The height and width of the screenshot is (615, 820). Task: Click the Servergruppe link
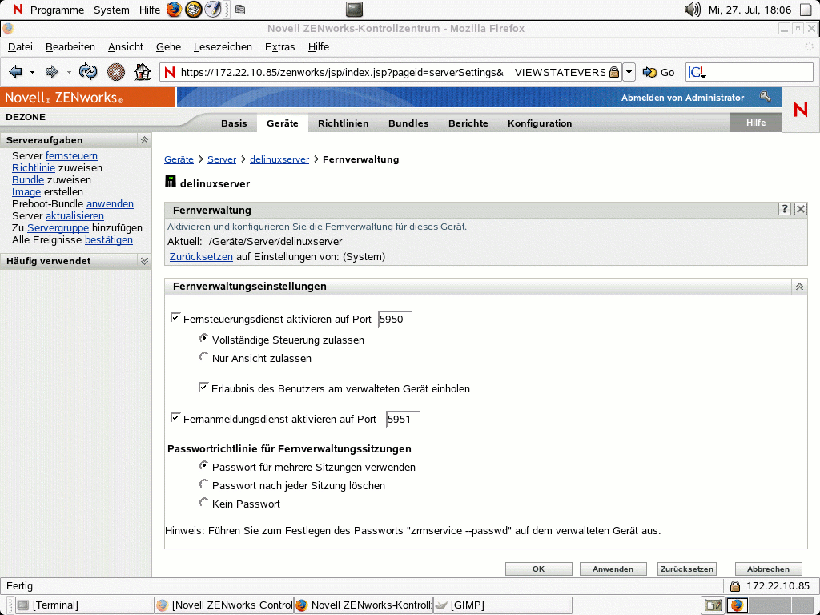[58, 228]
